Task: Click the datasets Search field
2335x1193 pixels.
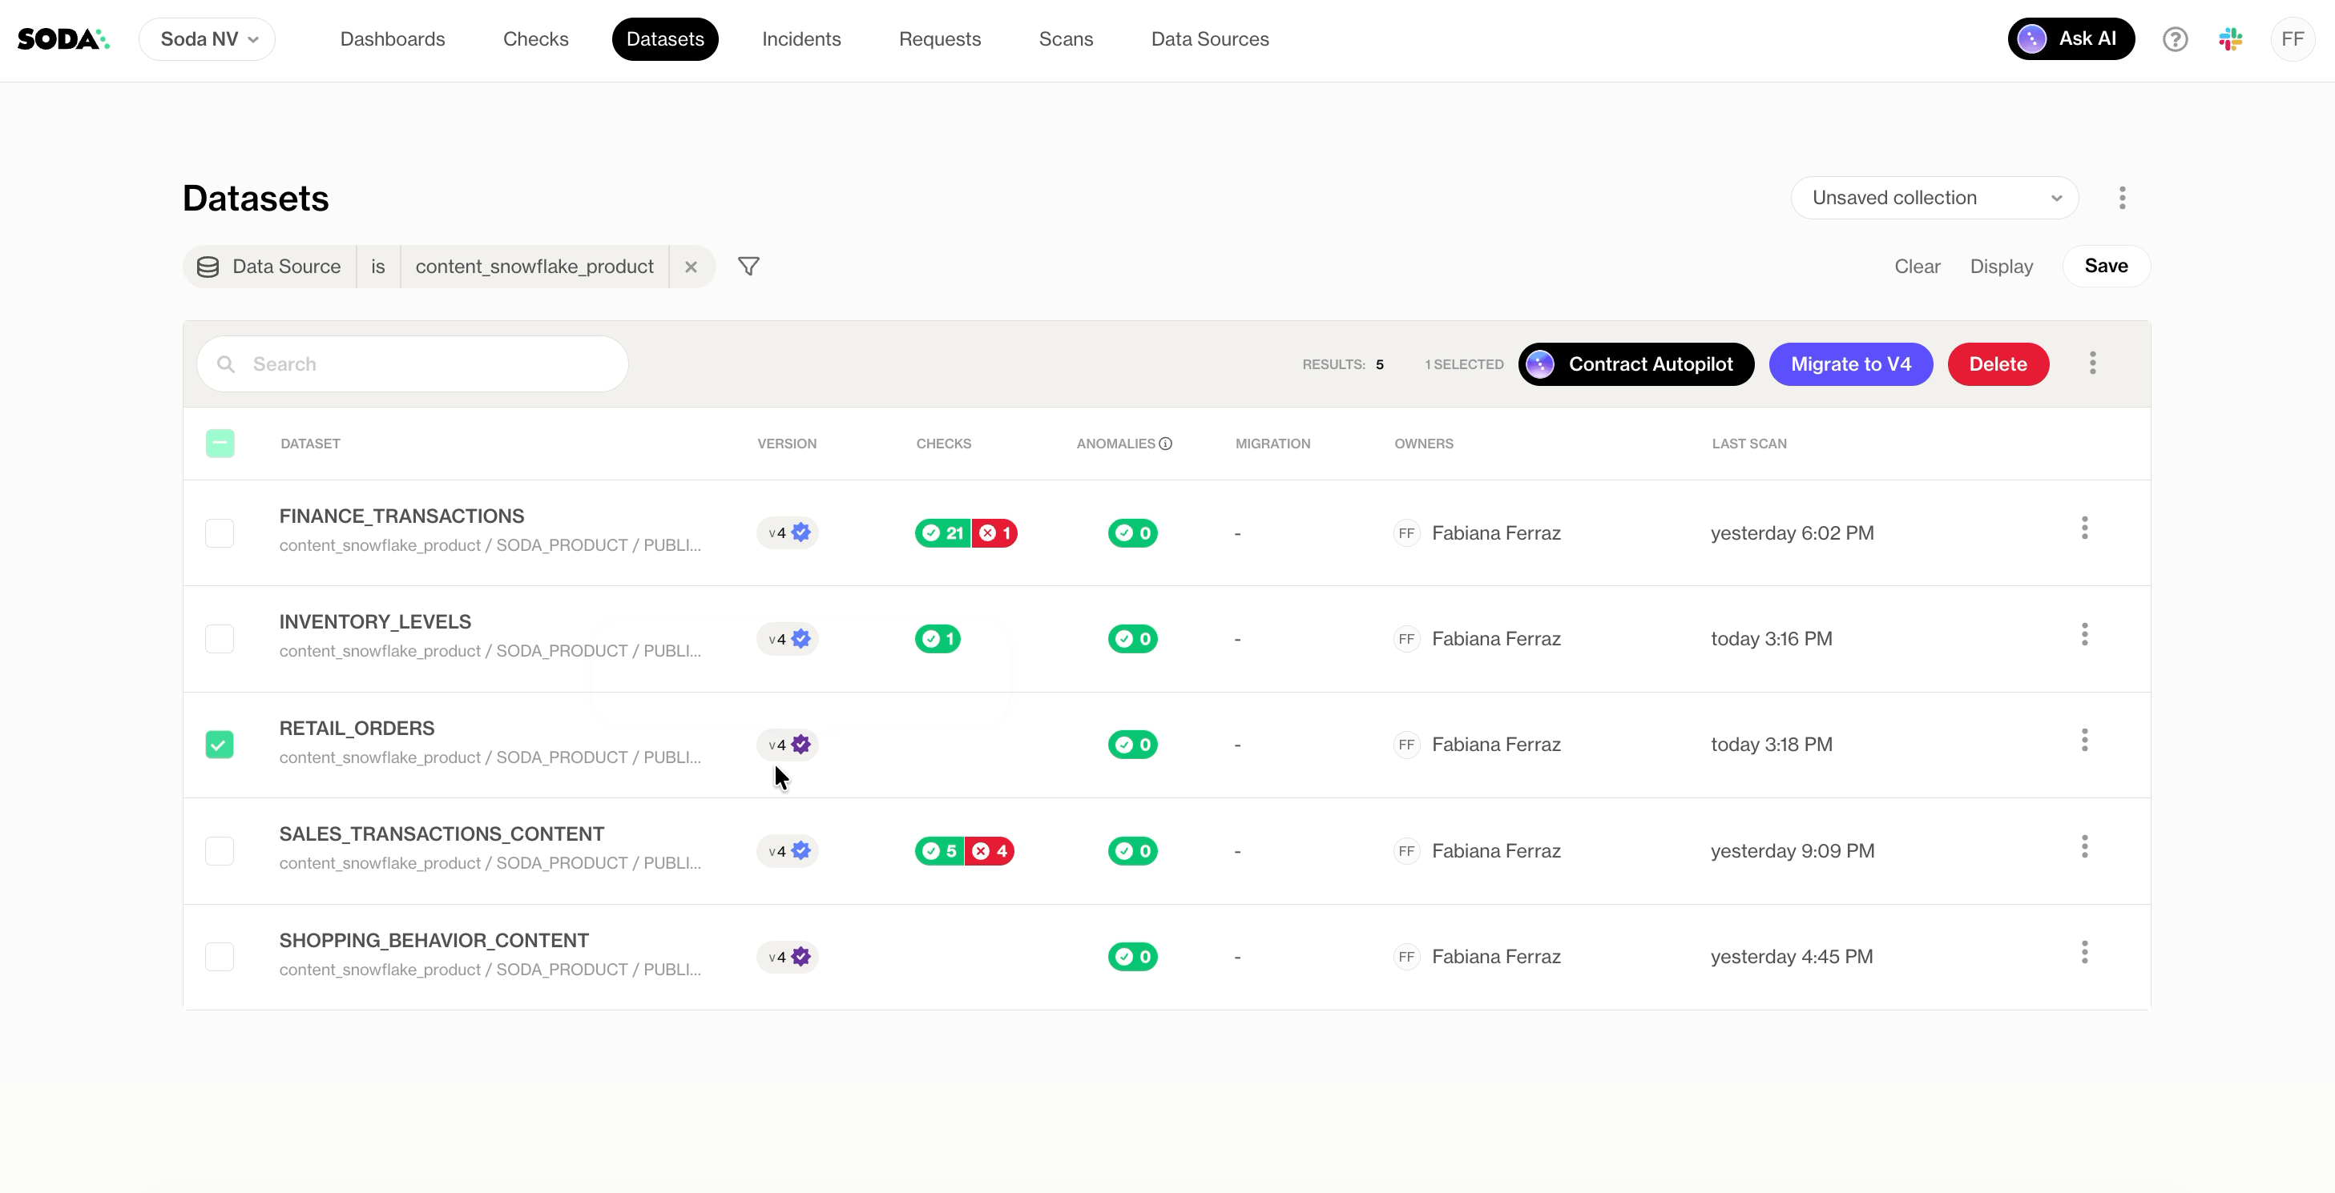Action: click(x=413, y=364)
